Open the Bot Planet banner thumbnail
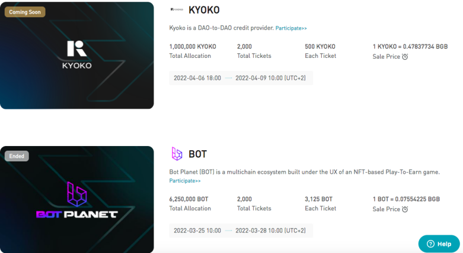This screenshot has height=253, width=463. (77, 199)
